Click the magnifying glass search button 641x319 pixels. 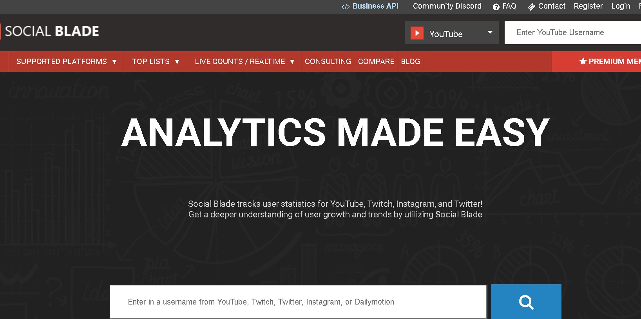(x=526, y=302)
